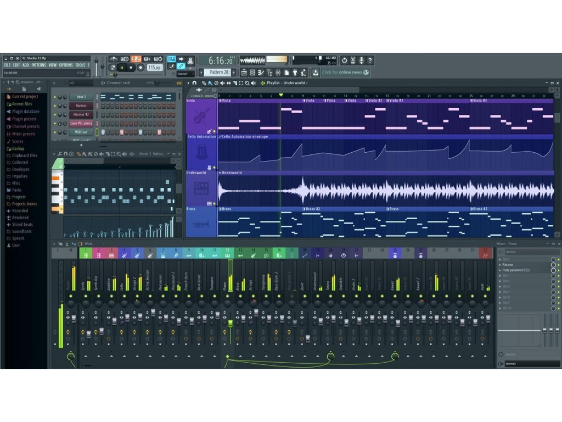Click the Brass track trumpet icon
The height and width of the screenshot is (422, 562).
[x=201, y=224]
